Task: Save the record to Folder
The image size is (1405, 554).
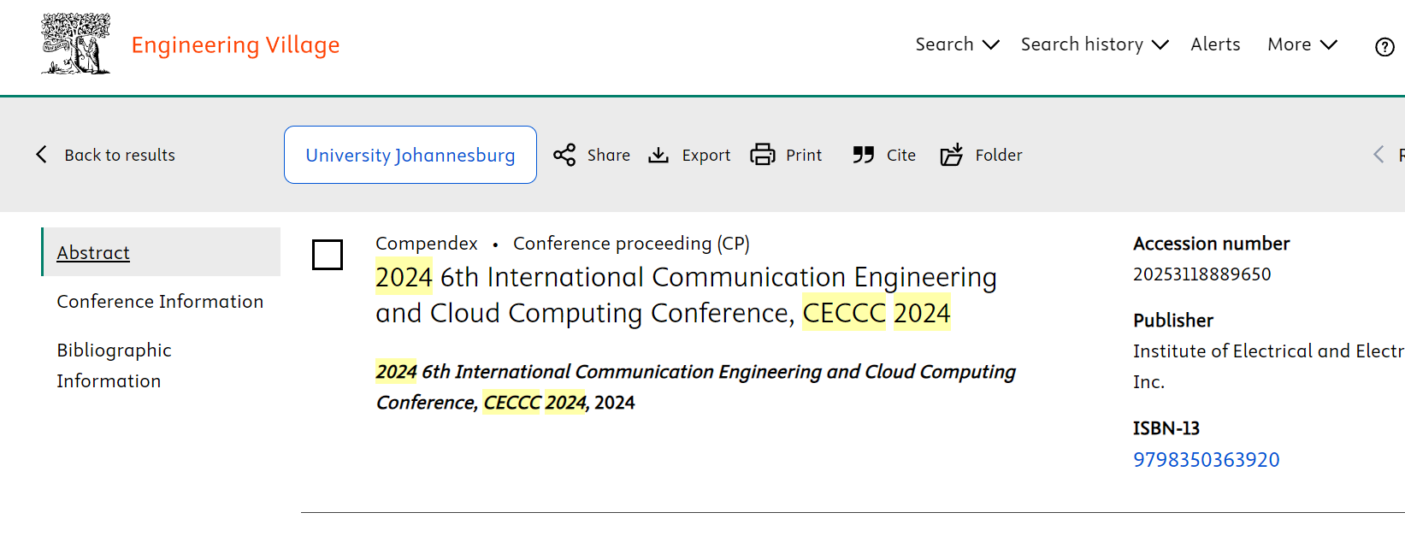Action: click(x=981, y=155)
